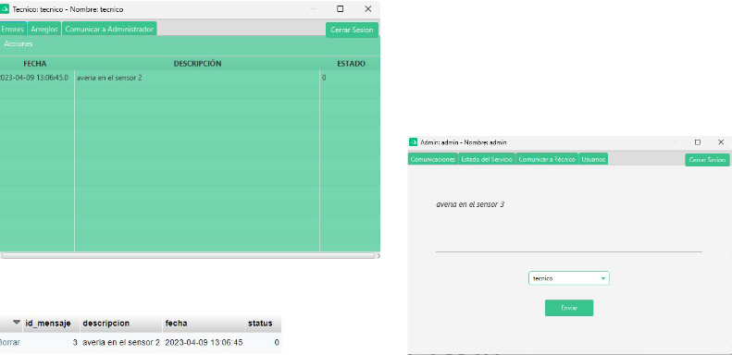This screenshot has width=732, height=355.
Task: Open the Comunicaciones tab
Action: click(x=433, y=159)
